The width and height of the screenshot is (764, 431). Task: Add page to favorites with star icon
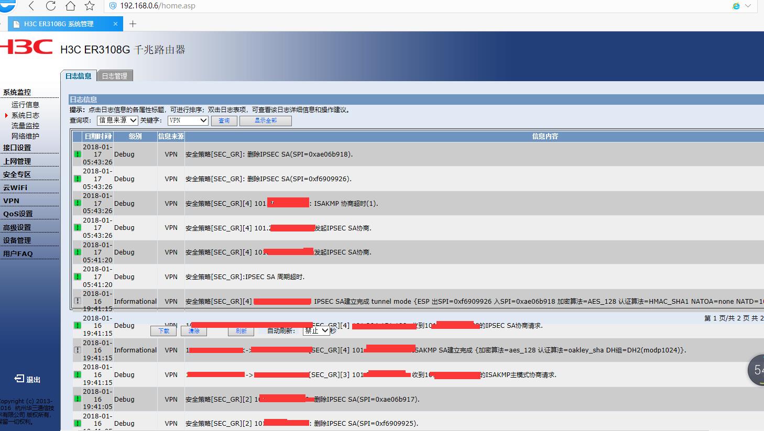click(x=90, y=6)
